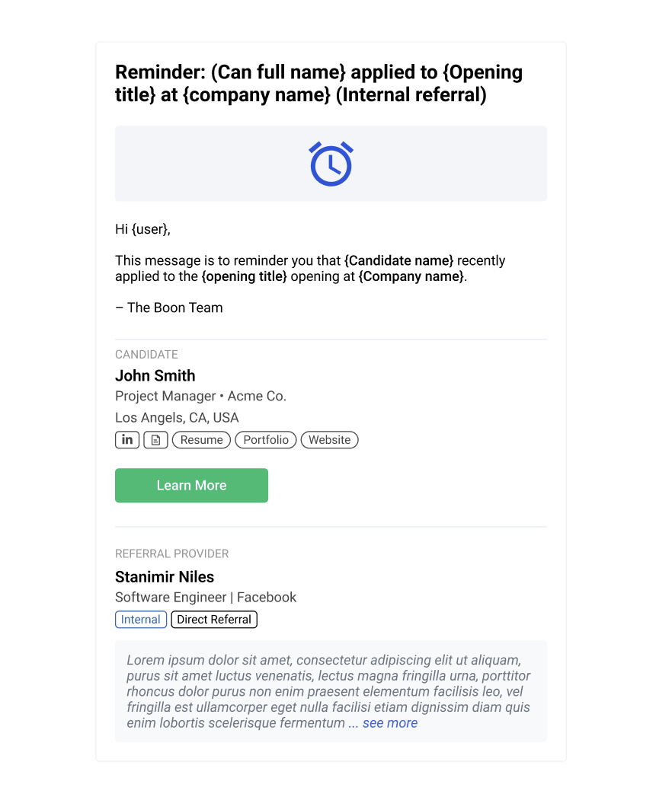The image size is (672, 810).
Task: Click the bold {Candidate name} placeholder
Action: 399,260
